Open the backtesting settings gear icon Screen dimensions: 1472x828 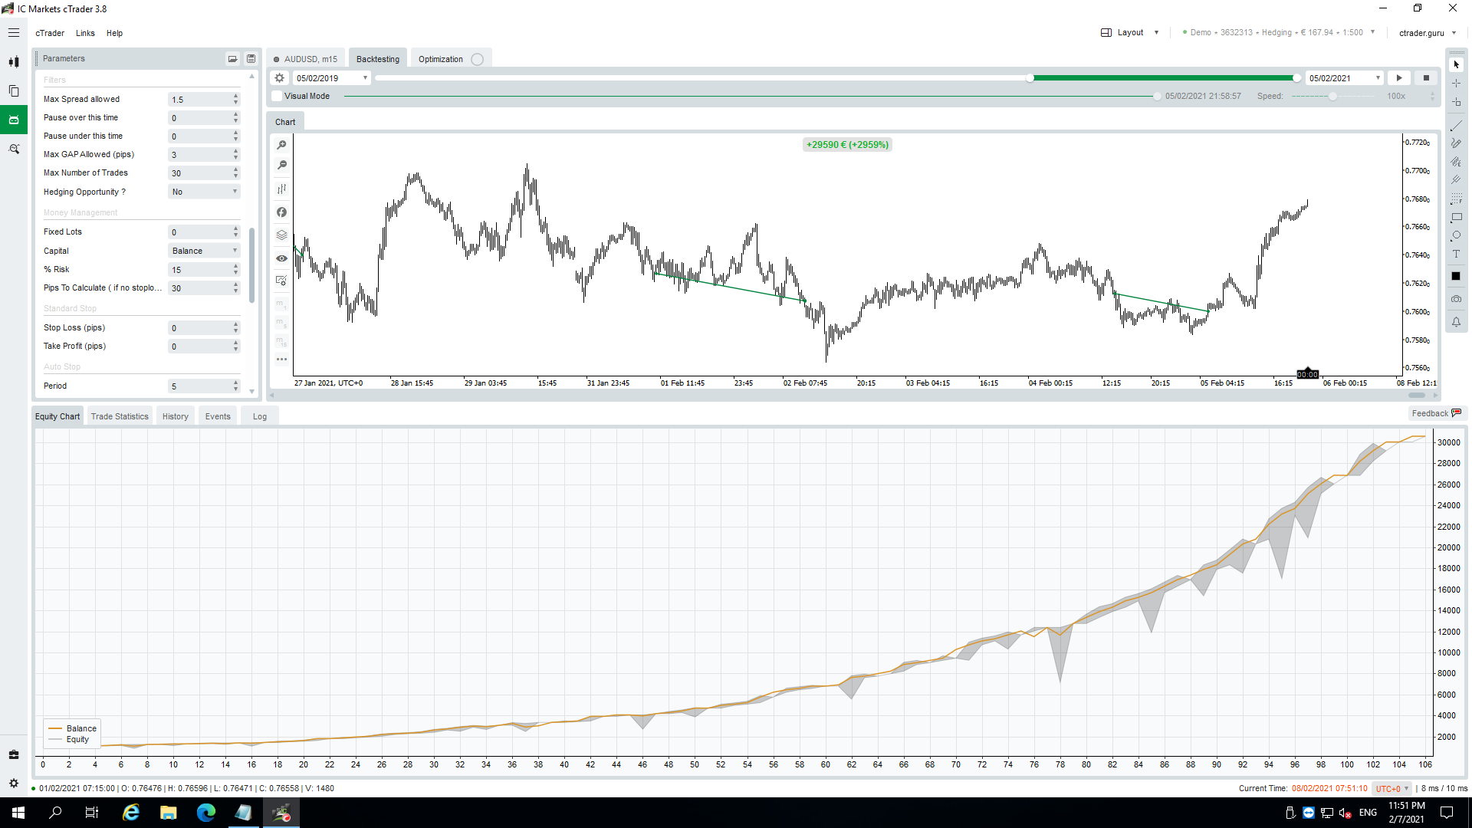pos(279,77)
